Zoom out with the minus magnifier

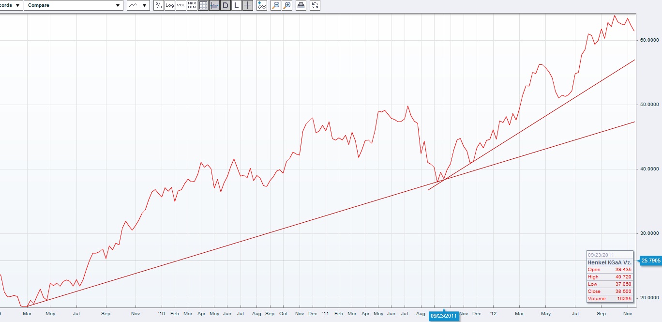tap(275, 5)
